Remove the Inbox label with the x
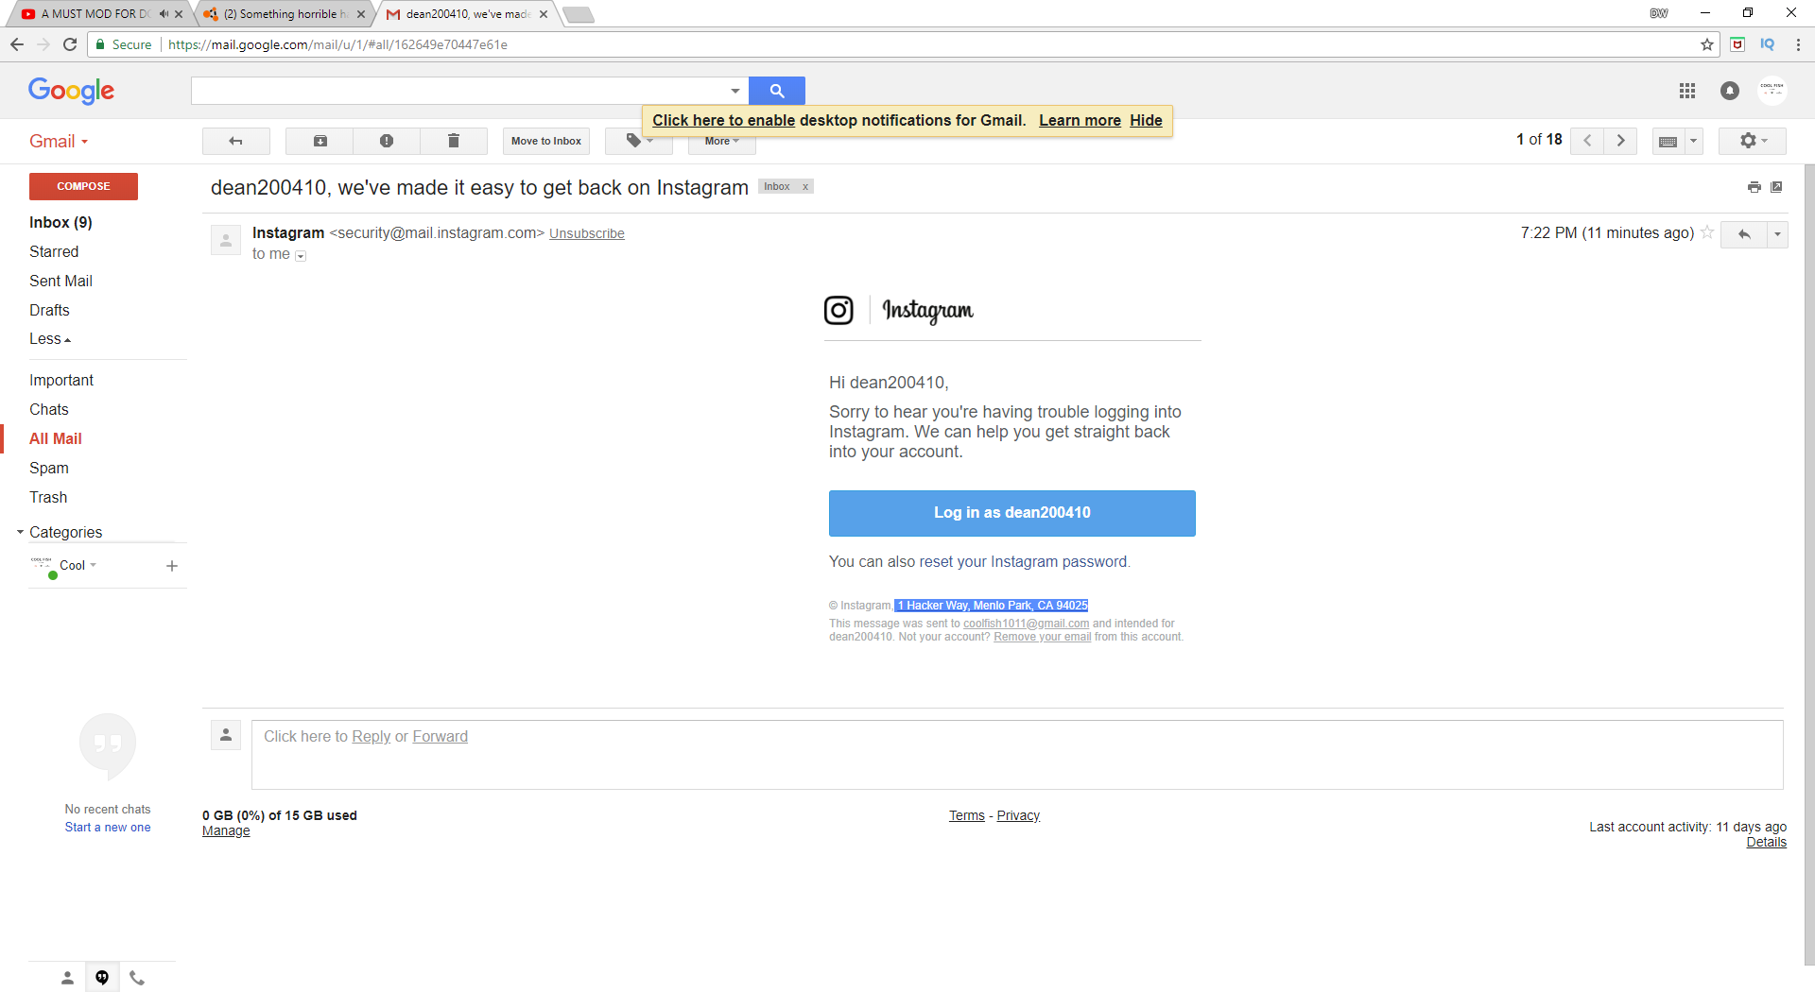Image resolution: width=1815 pixels, height=992 pixels. pyautogui.click(x=805, y=187)
